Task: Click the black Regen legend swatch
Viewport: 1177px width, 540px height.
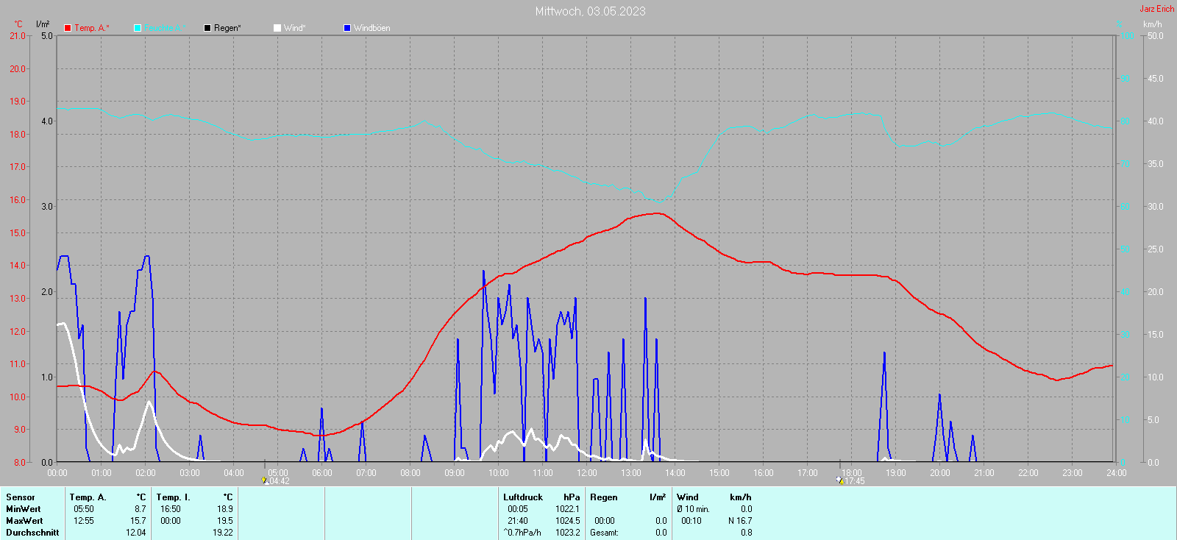Action: pos(207,28)
